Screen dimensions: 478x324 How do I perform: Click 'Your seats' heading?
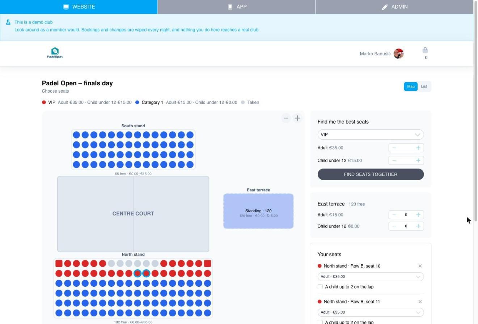329,255
